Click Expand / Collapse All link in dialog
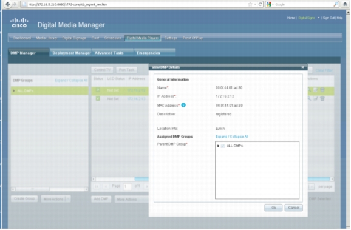 coord(232,137)
